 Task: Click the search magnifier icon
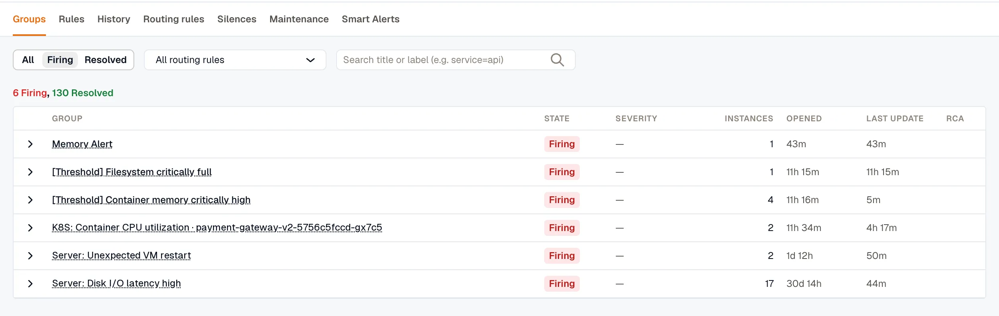click(557, 60)
